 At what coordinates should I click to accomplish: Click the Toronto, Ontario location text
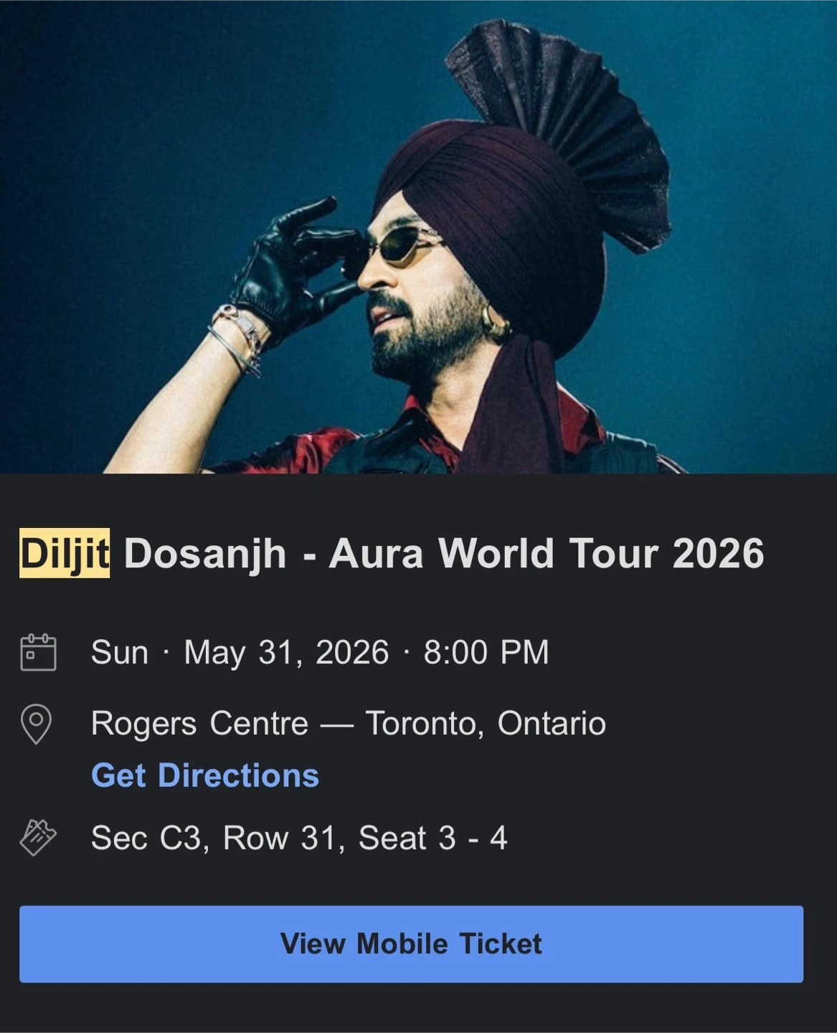pos(486,723)
